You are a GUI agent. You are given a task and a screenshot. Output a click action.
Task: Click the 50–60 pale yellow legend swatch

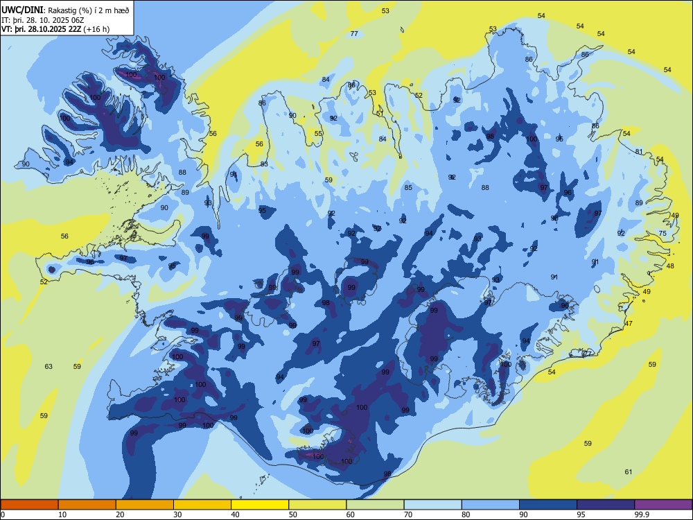[317, 505]
